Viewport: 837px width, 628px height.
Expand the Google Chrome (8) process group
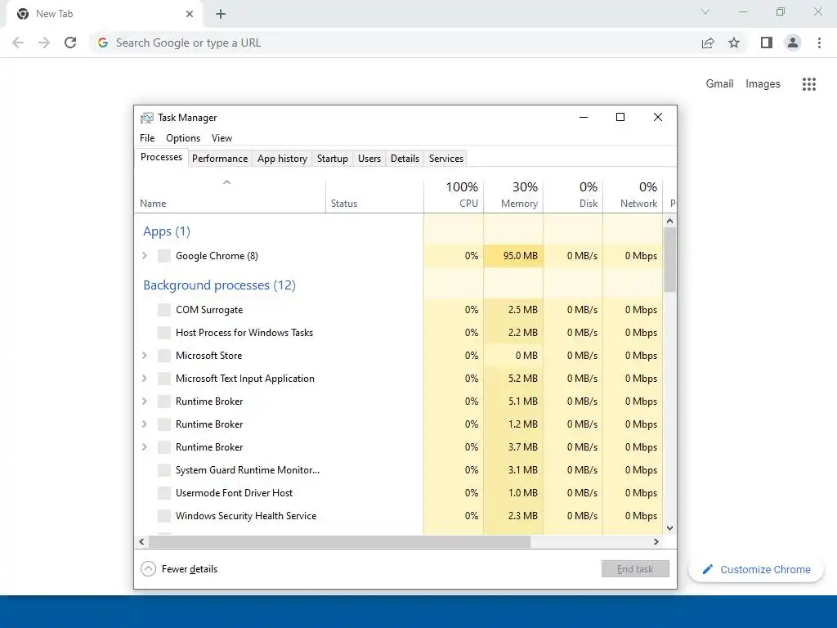click(x=144, y=256)
